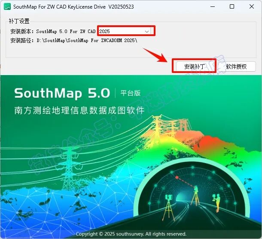The width and height of the screenshot is (262, 239).
Task: Open the ZW CAD version dropdown arrow
Action: coord(147,31)
